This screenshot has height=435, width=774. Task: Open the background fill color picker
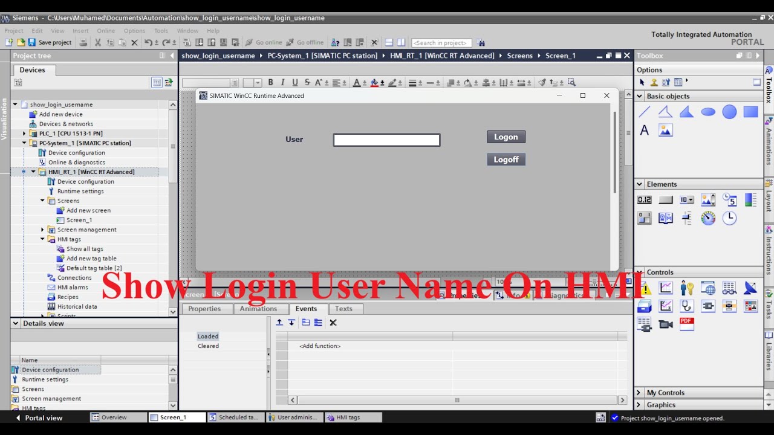coord(375,83)
